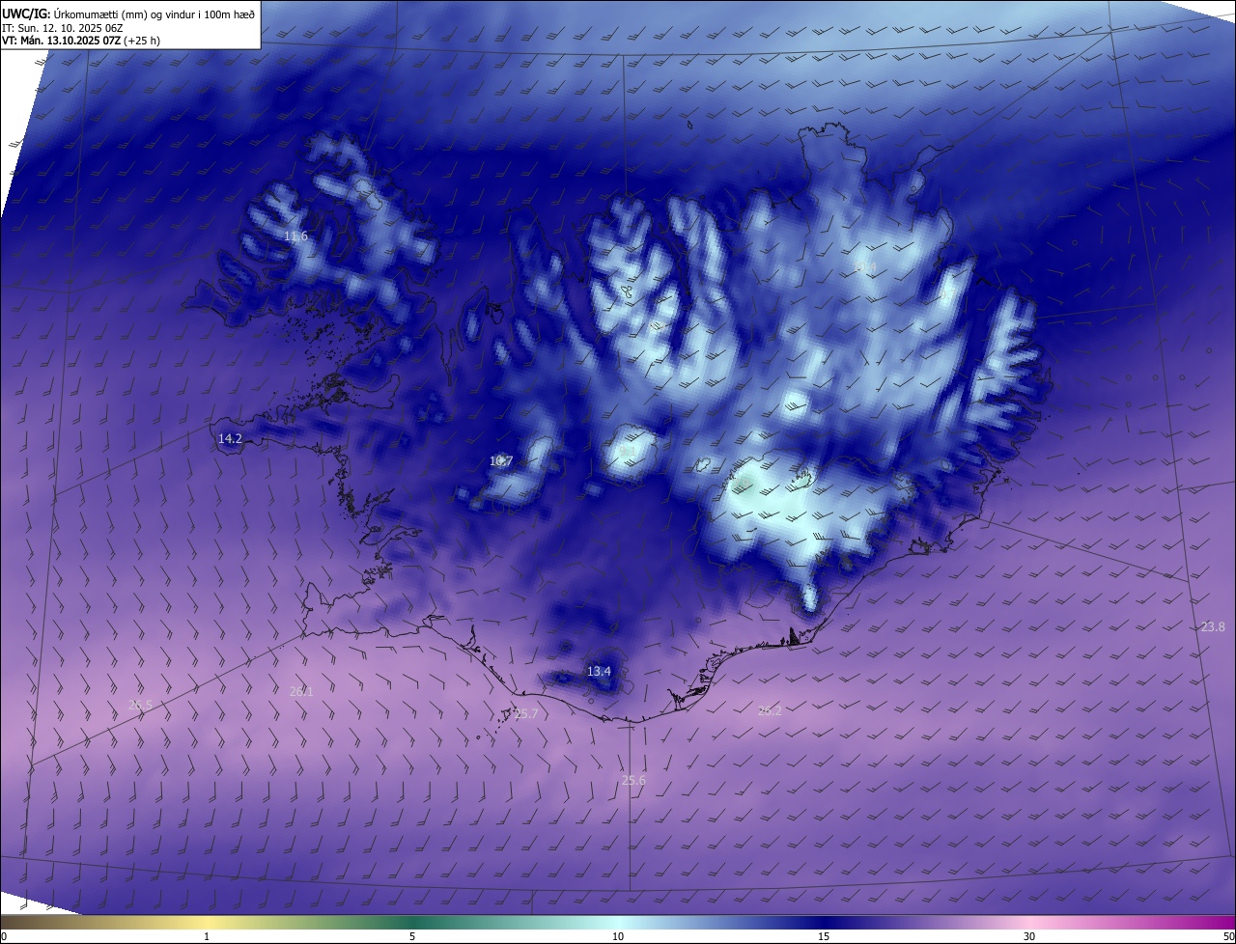
Task: Select the 14.2 value label
Action: click(230, 439)
